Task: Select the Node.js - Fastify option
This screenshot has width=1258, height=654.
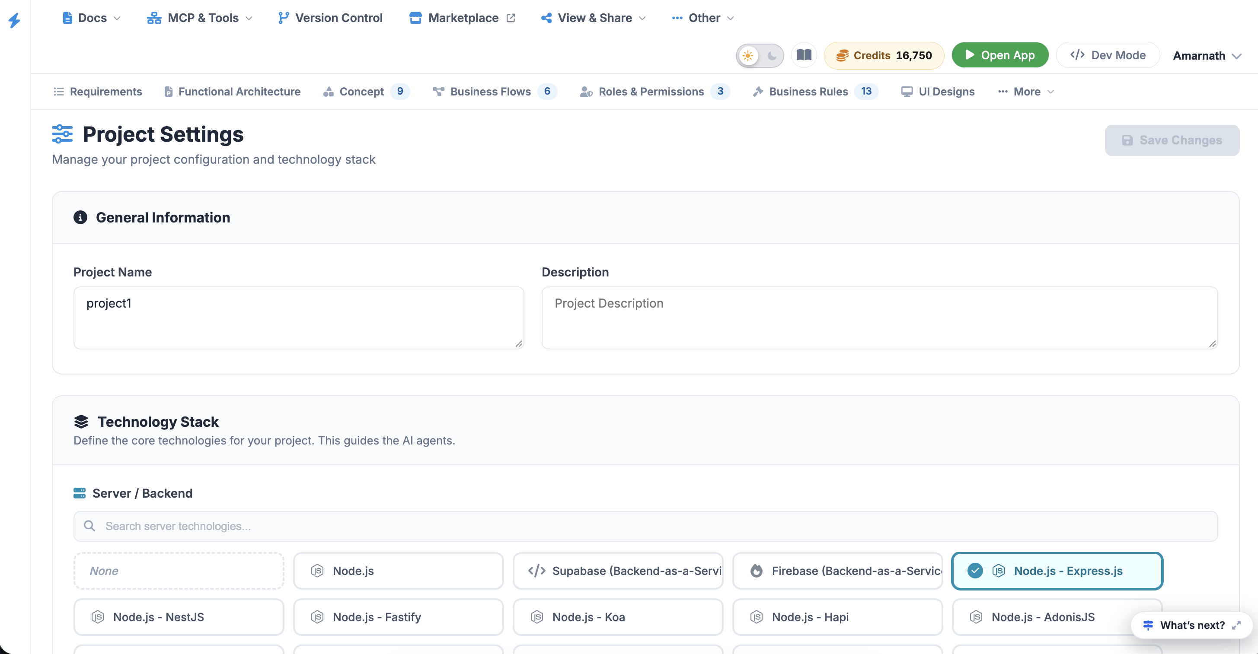Action: coord(398,617)
